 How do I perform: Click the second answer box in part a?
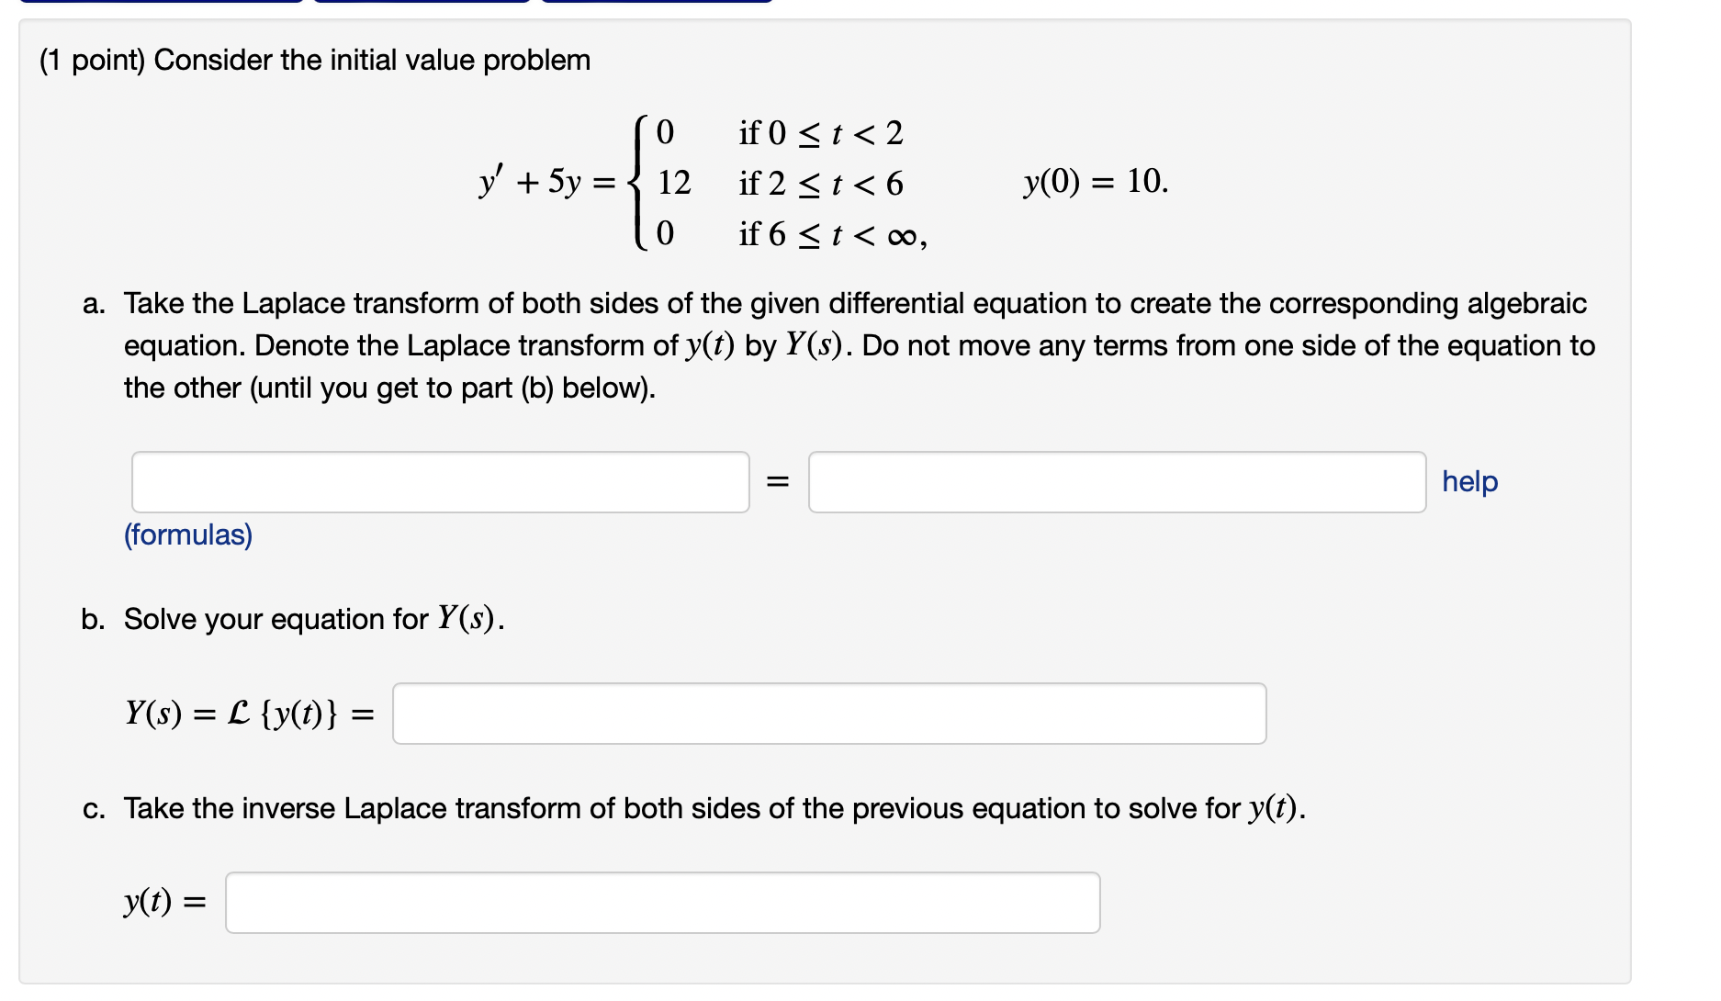1116,481
